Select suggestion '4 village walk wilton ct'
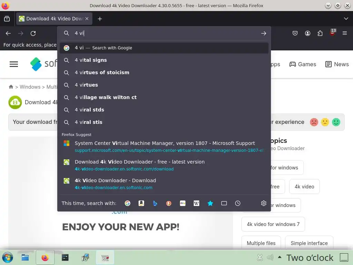Viewport: 353px width, 265px height. (164, 97)
